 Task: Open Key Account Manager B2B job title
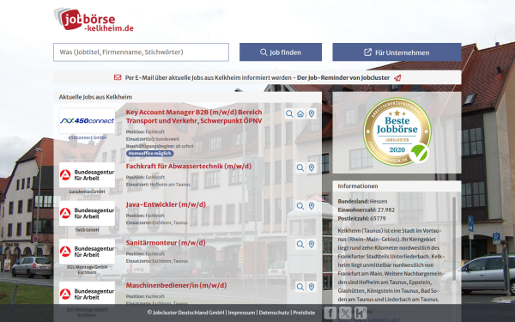coord(194,116)
